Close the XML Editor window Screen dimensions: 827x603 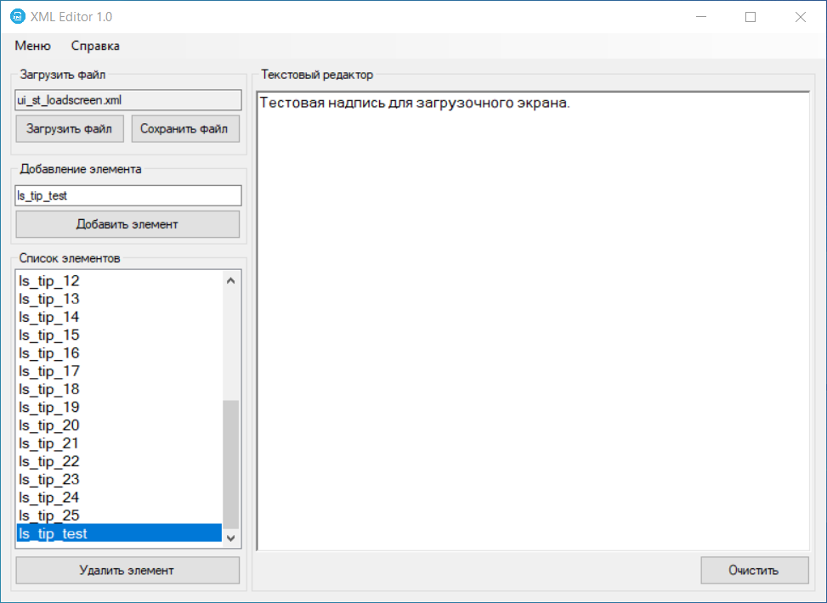point(800,17)
